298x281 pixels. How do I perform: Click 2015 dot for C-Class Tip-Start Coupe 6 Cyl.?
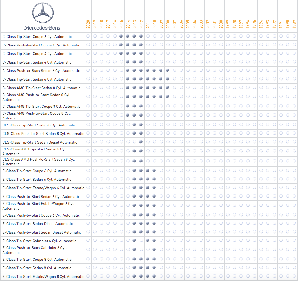coord(121,36)
